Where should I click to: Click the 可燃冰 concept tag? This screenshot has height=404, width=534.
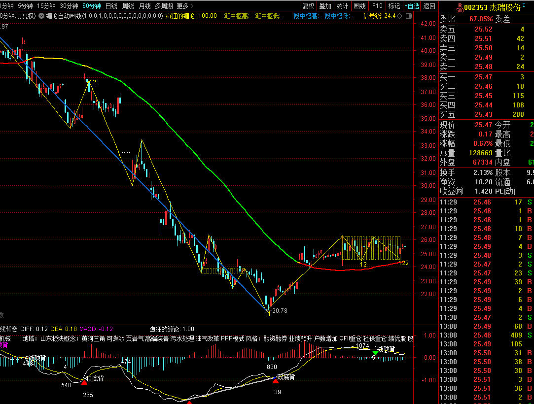click(115, 338)
